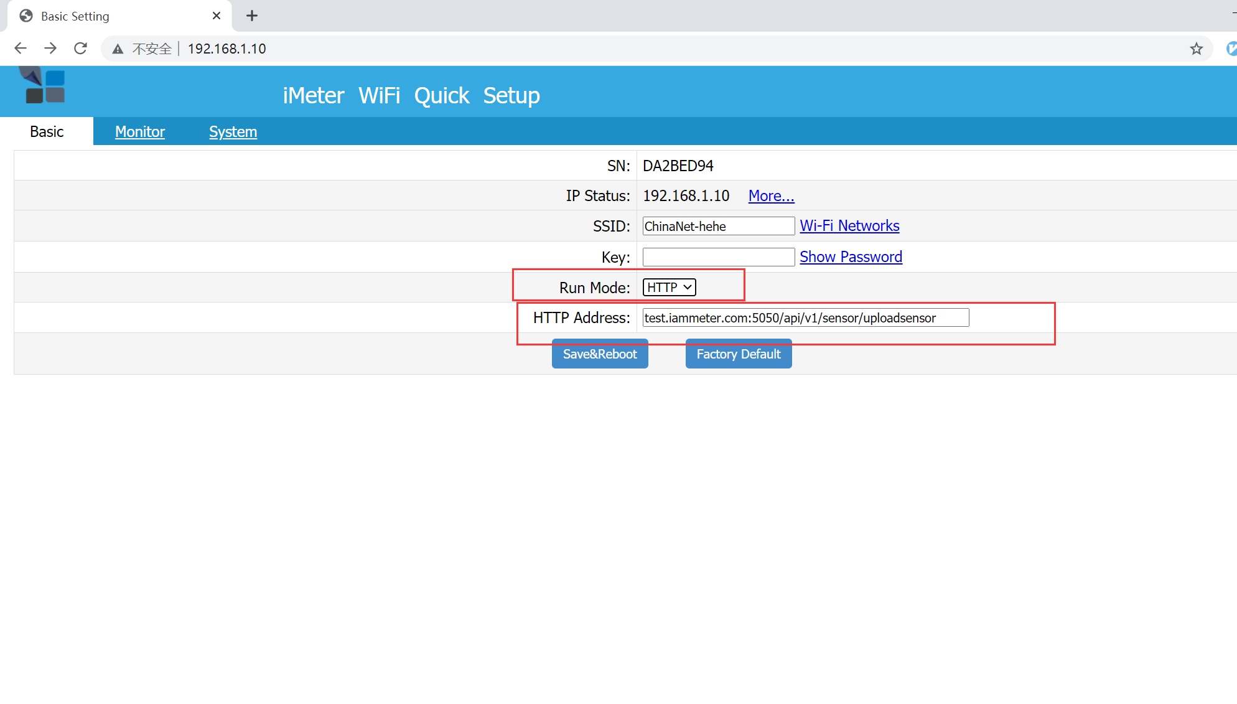Switch to the Monitor tab
Image resolution: width=1237 pixels, height=704 pixels.
point(139,131)
